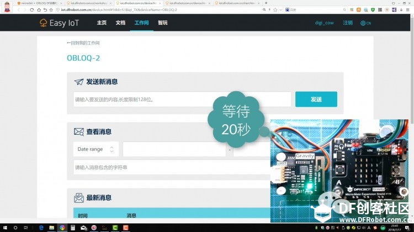
Task: Click the 时间 column header
Action: click(83, 216)
